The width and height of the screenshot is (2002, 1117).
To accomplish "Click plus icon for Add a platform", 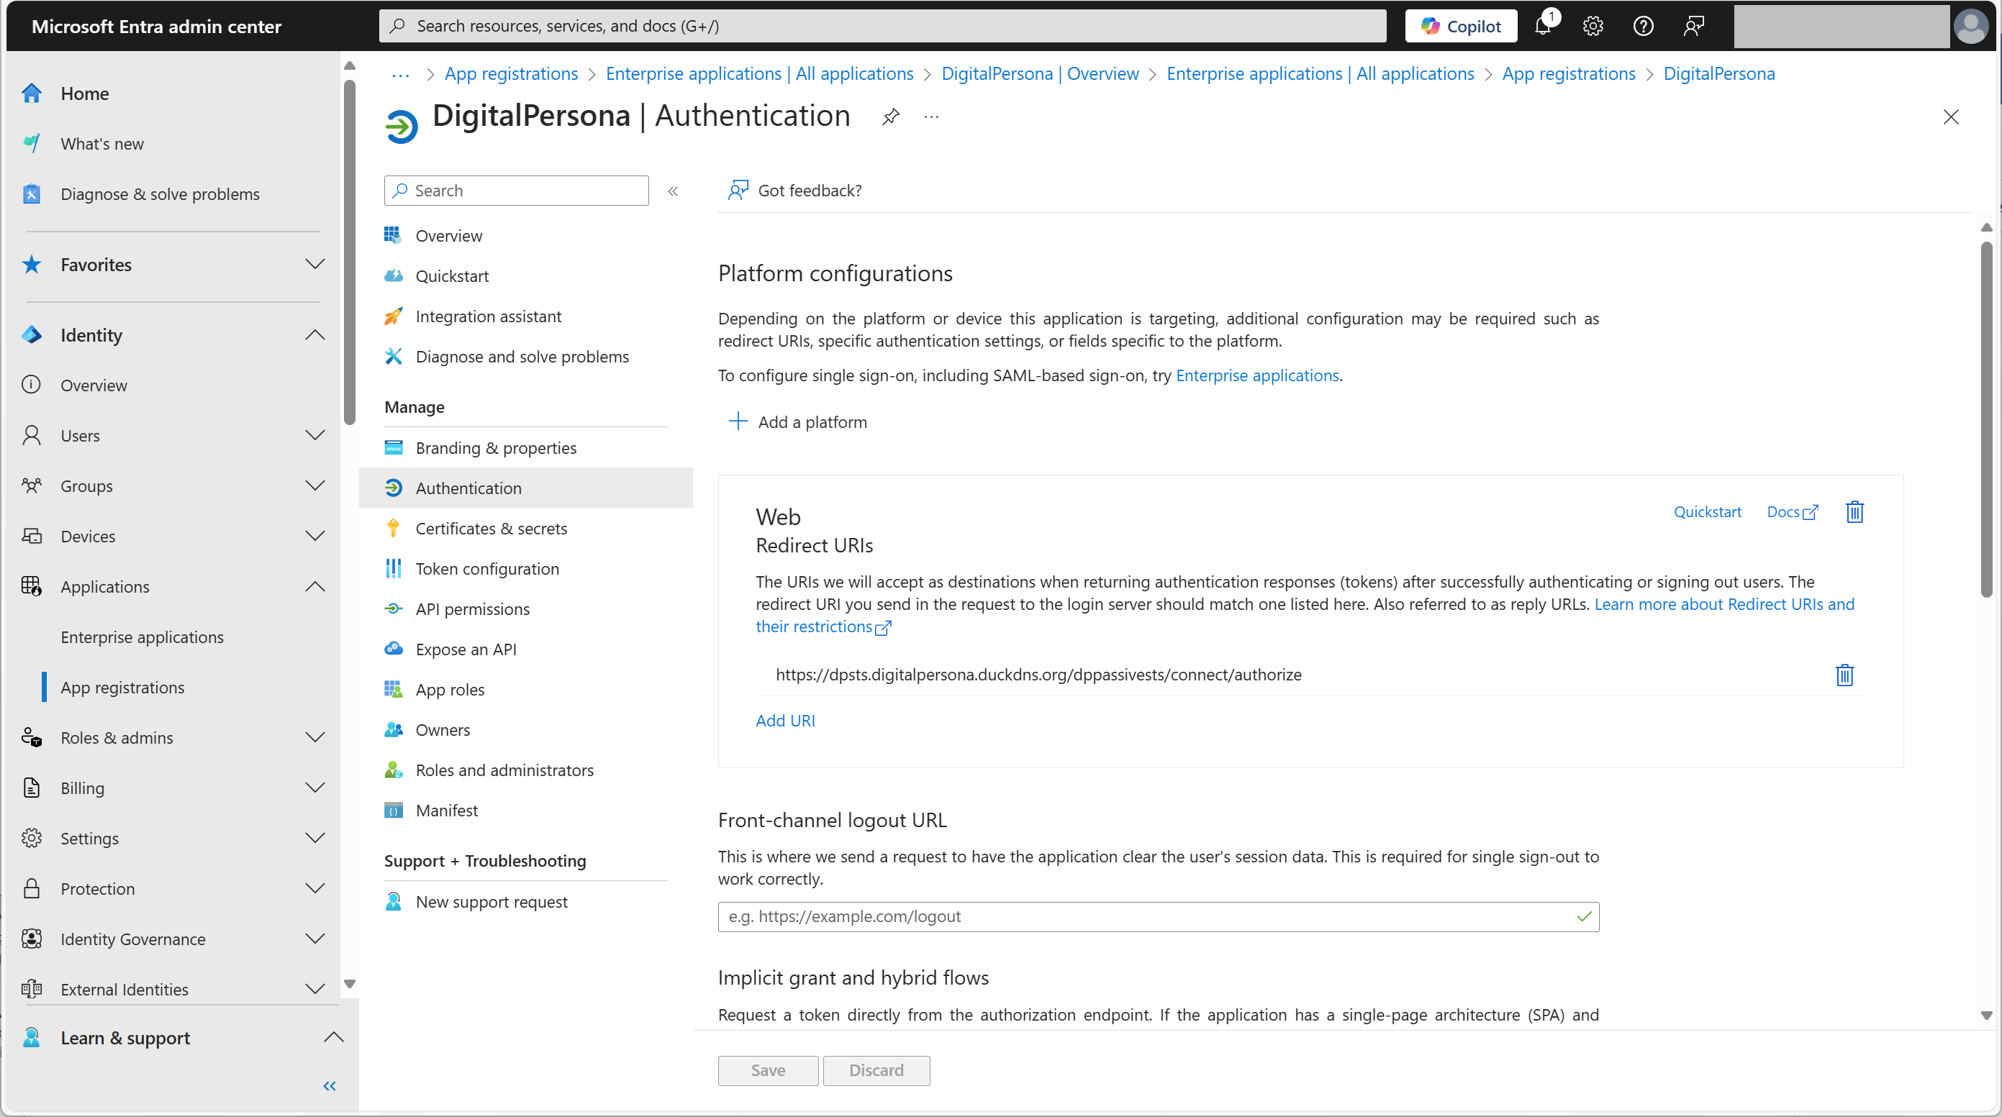I will click(x=738, y=421).
